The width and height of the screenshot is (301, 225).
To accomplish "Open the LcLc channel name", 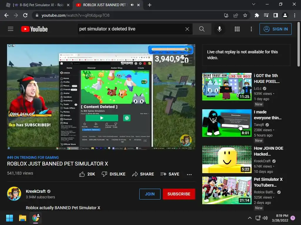I will (x=257, y=88).
